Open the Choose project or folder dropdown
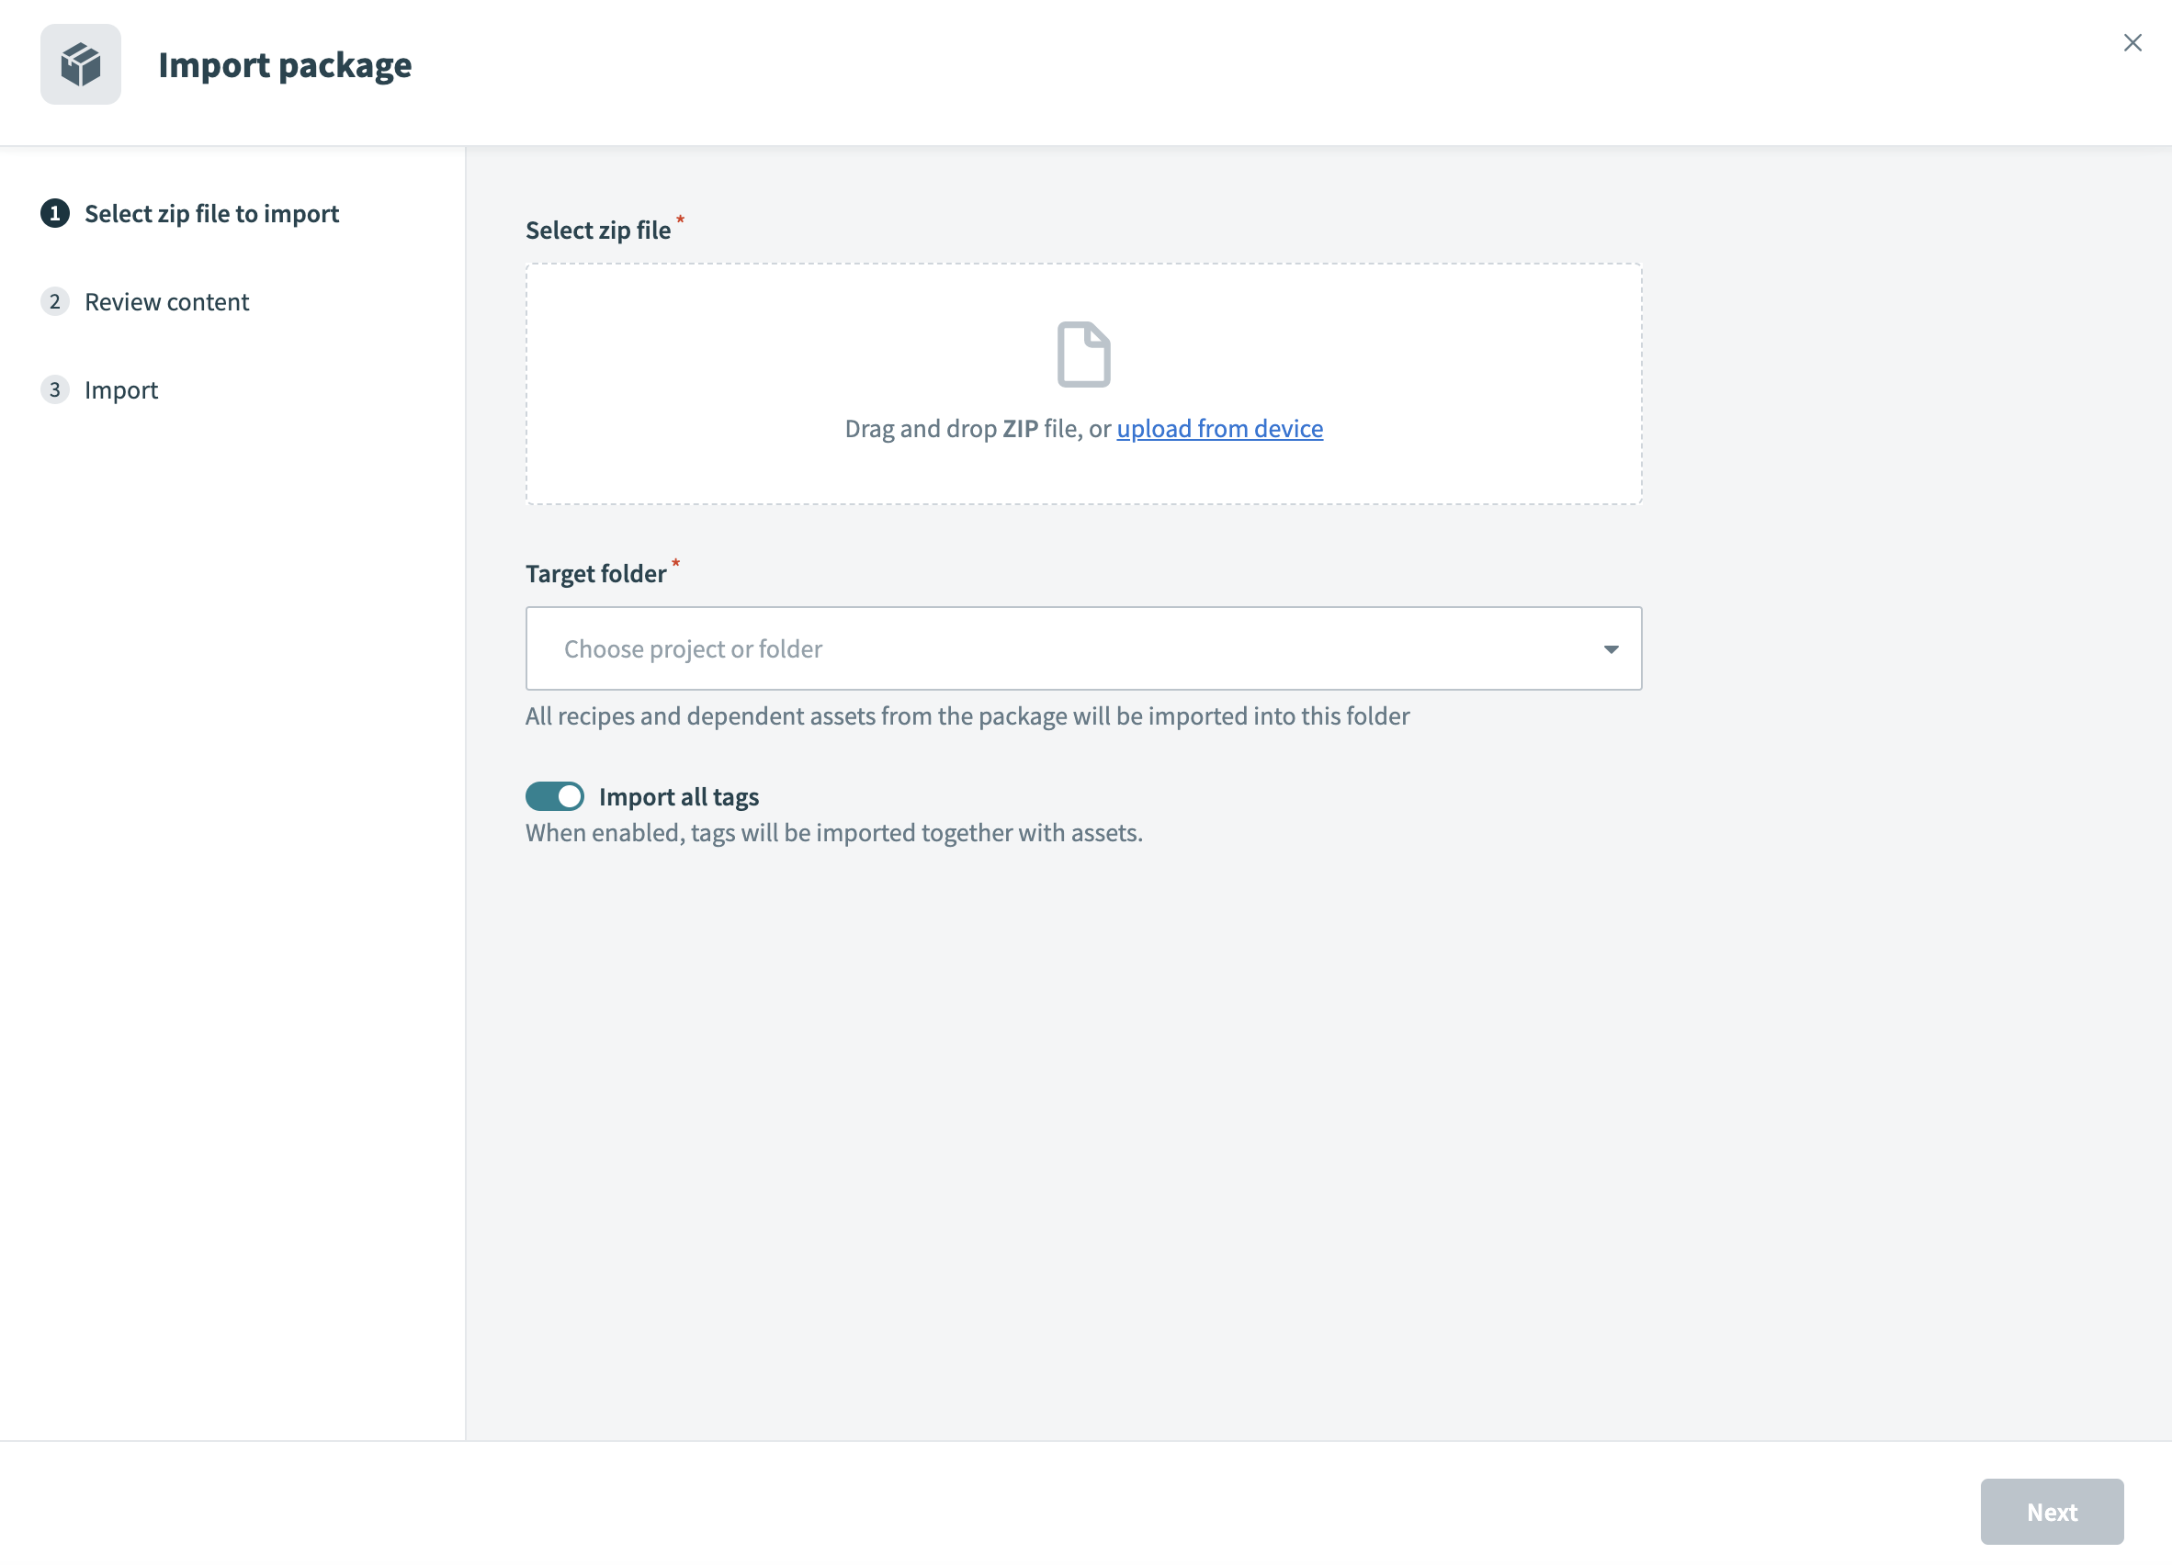The height and width of the screenshot is (1565, 2172). (x=1082, y=648)
